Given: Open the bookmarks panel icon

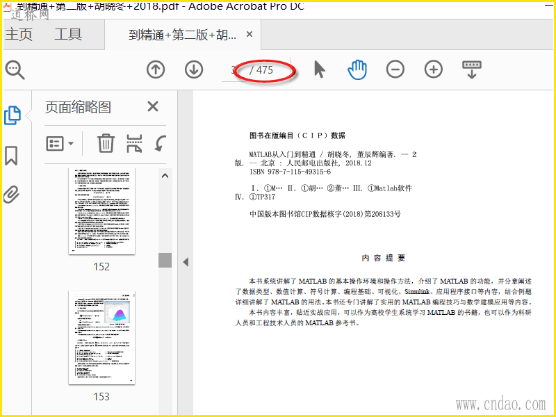Looking at the screenshot, I should [x=11, y=156].
